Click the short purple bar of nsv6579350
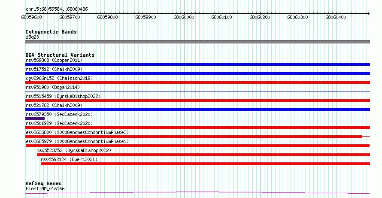 coord(35,119)
